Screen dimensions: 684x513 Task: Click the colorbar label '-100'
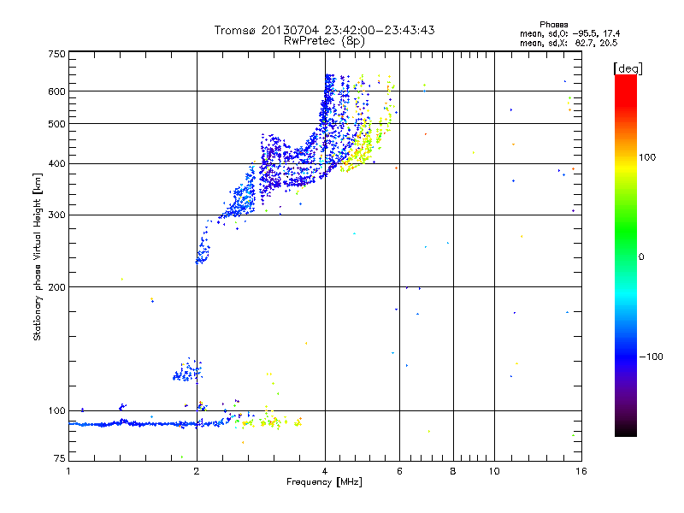652,357
